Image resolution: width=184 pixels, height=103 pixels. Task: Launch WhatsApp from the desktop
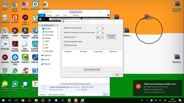15,72
